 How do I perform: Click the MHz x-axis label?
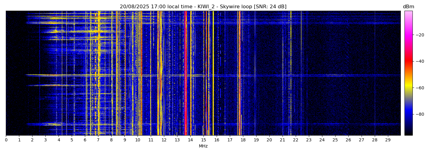click(x=203, y=146)
